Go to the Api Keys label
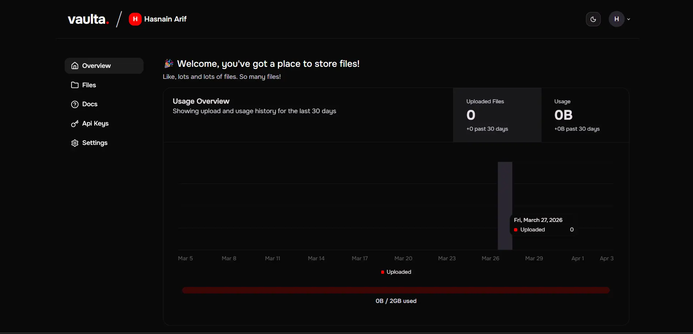The width and height of the screenshot is (693, 334). tap(95, 124)
